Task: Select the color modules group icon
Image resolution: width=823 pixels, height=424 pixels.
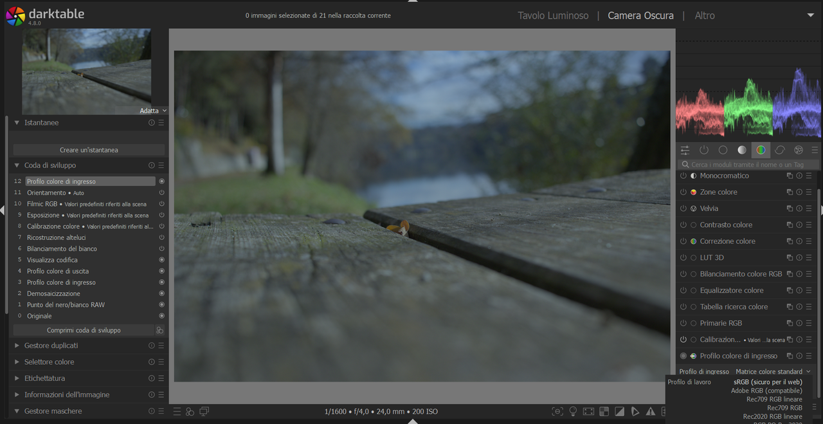Action: click(761, 150)
